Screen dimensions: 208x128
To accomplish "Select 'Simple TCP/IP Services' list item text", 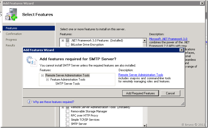I will coord(85,120).
